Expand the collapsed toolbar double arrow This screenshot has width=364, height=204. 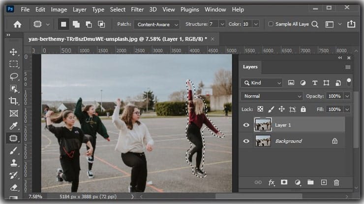tap(8, 35)
